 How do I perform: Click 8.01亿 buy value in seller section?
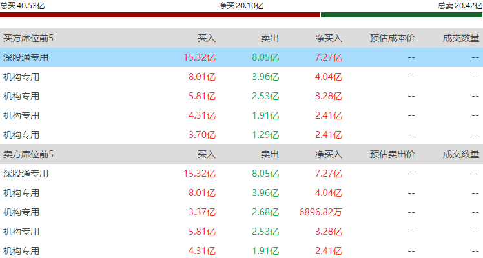[x=202, y=193]
